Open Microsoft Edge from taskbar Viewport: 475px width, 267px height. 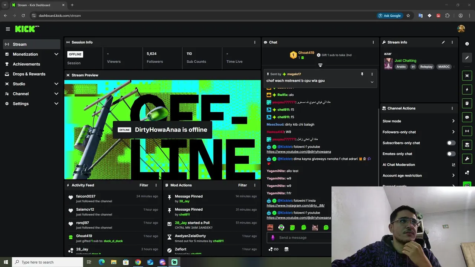(x=101, y=262)
